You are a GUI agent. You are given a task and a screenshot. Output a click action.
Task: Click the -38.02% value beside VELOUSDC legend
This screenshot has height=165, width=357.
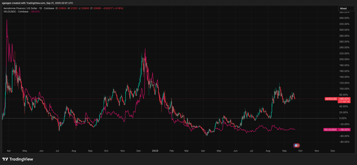tap(35, 12)
